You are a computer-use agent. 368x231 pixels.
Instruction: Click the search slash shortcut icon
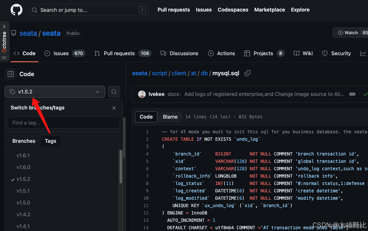click(x=142, y=10)
